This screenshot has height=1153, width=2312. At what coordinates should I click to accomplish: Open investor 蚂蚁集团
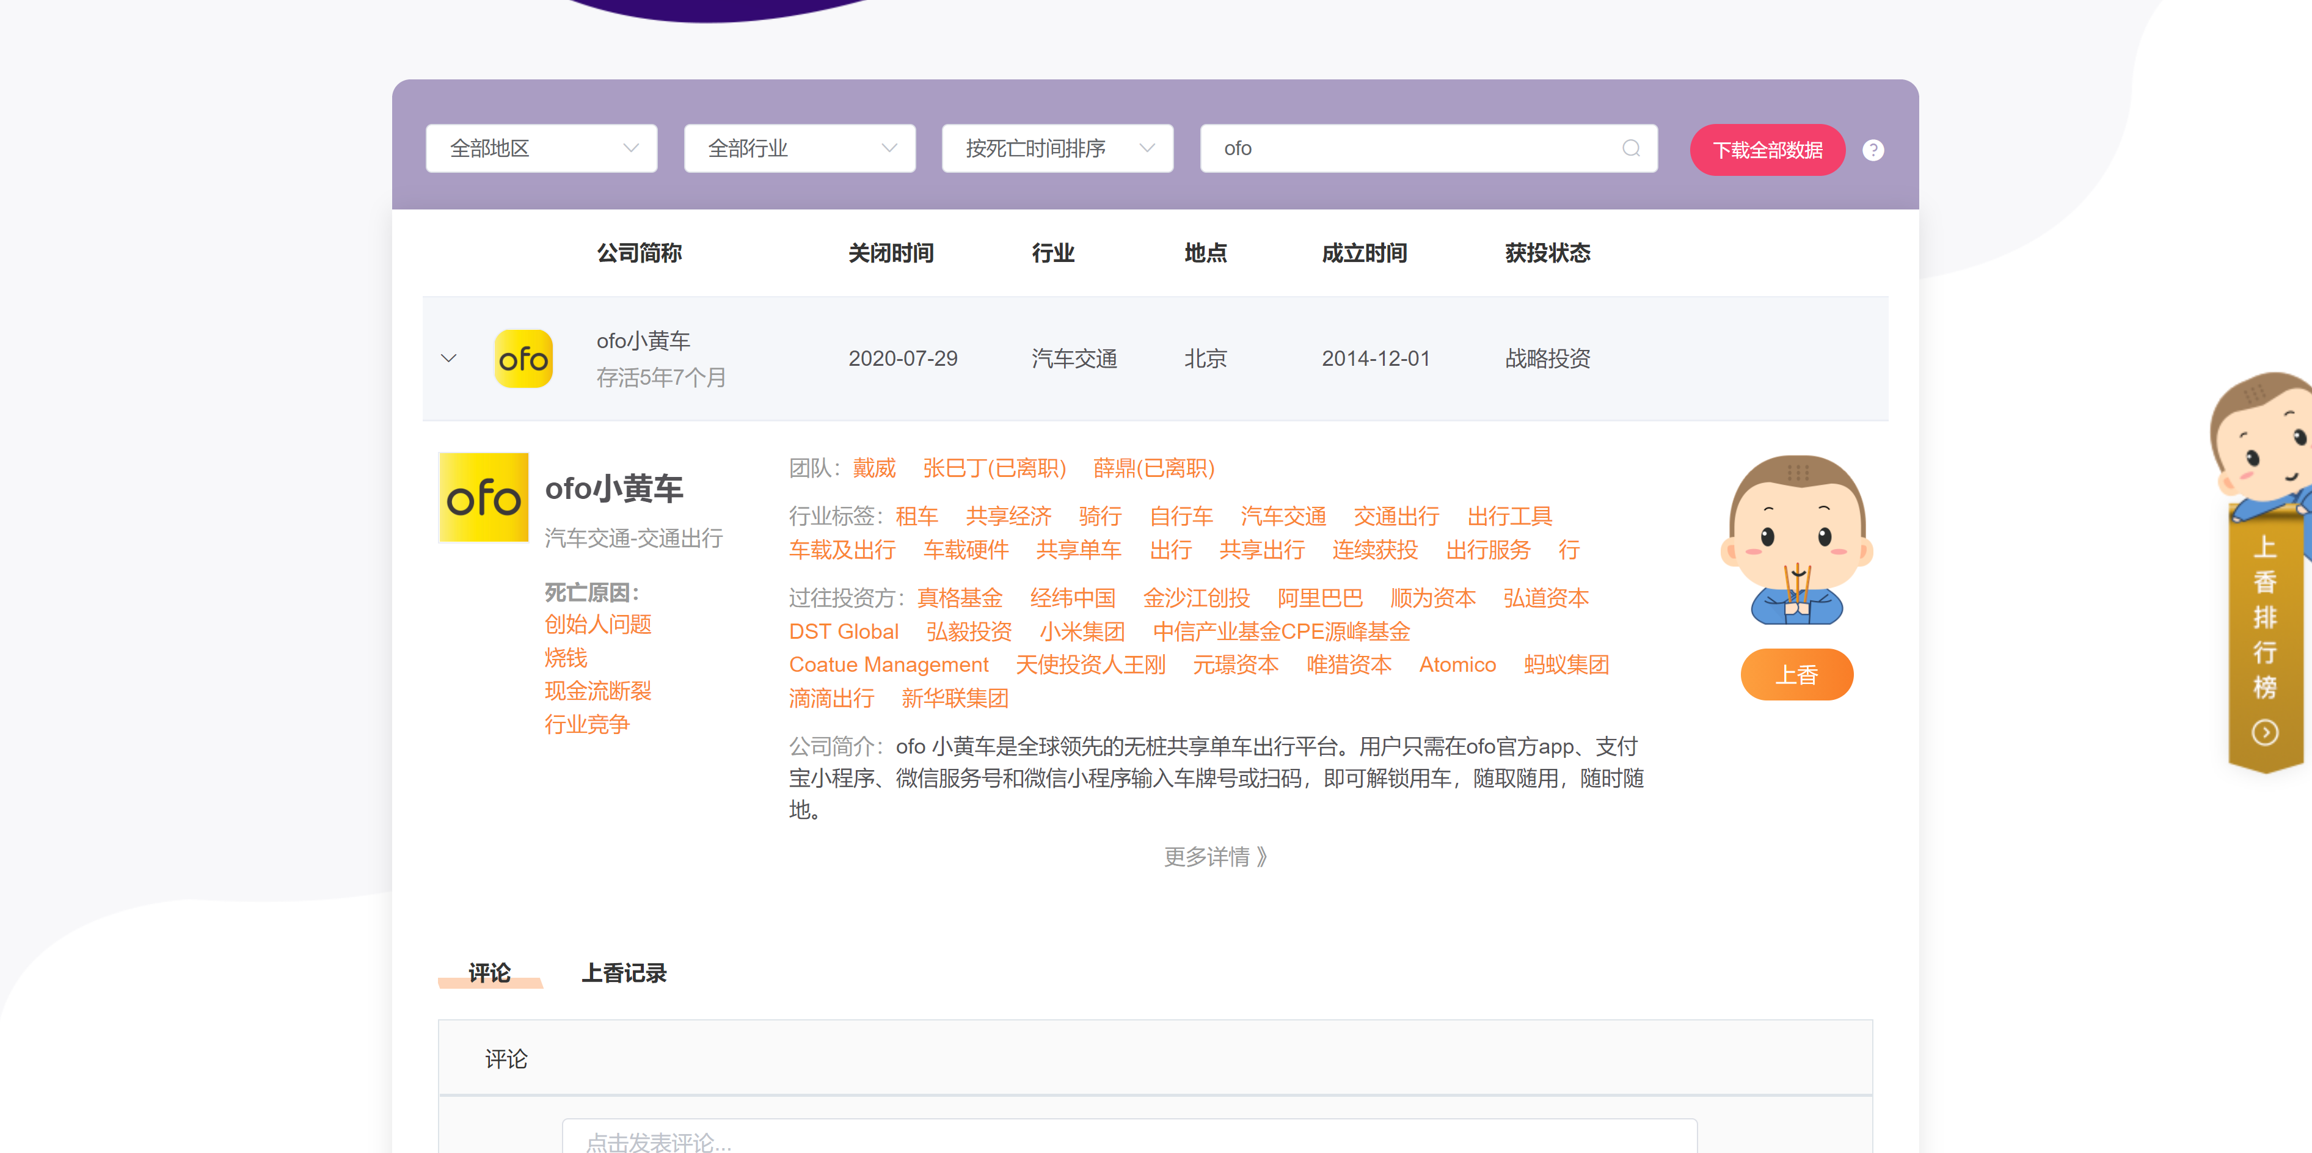click(x=1566, y=665)
